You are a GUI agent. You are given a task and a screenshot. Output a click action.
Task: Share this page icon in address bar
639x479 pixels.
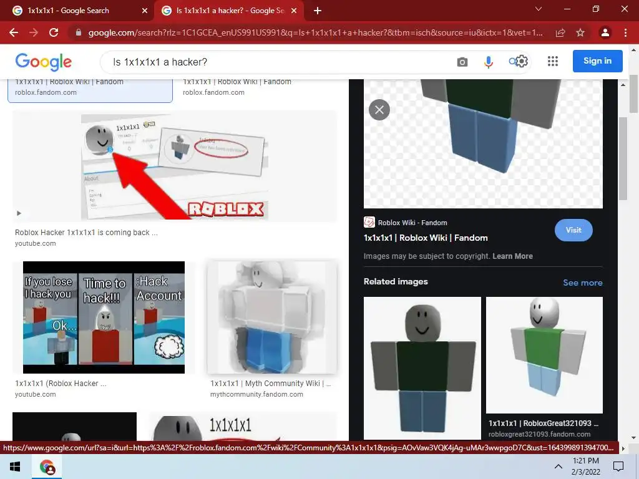560,32
